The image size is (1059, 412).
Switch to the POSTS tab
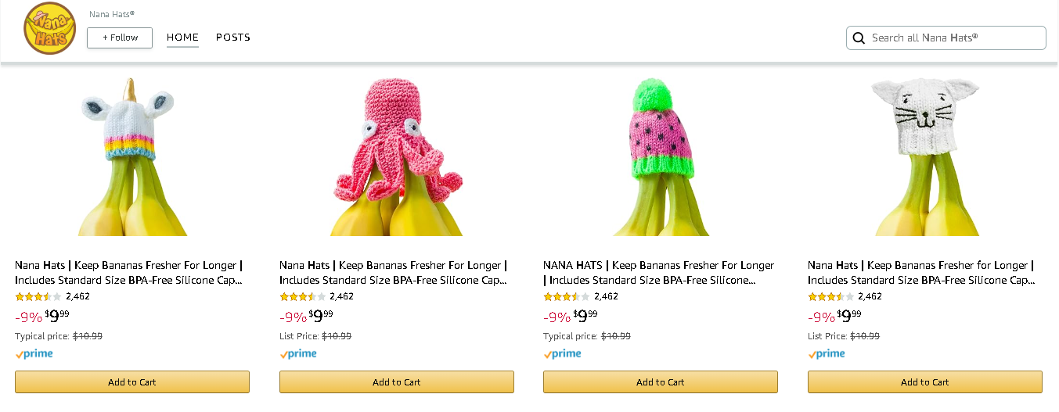[x=233, y=38]
